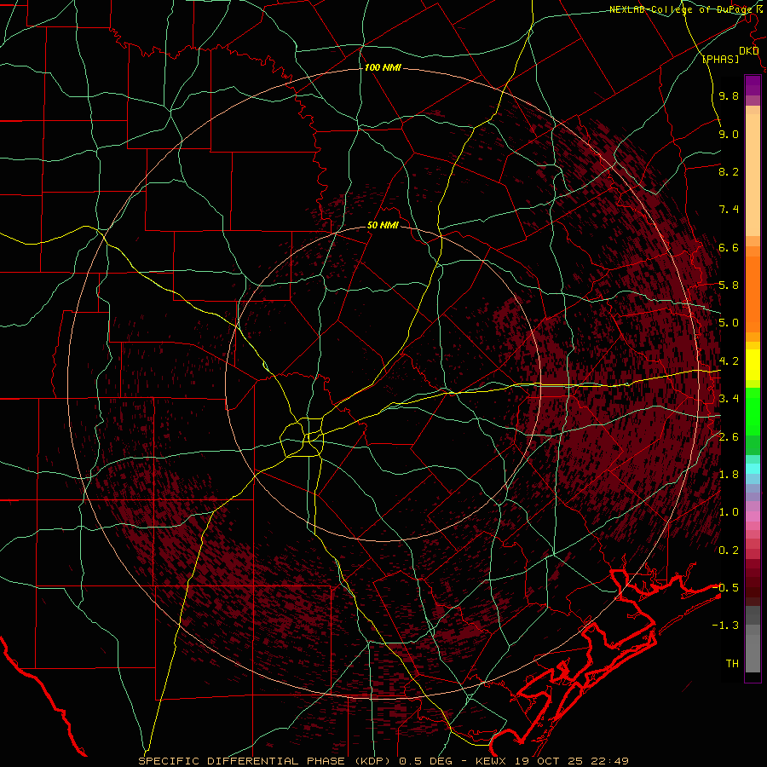This screenshot has width=767, height=767.
Task: Click the 3.4 value on the scale
Action: click(x=729, y=399)
